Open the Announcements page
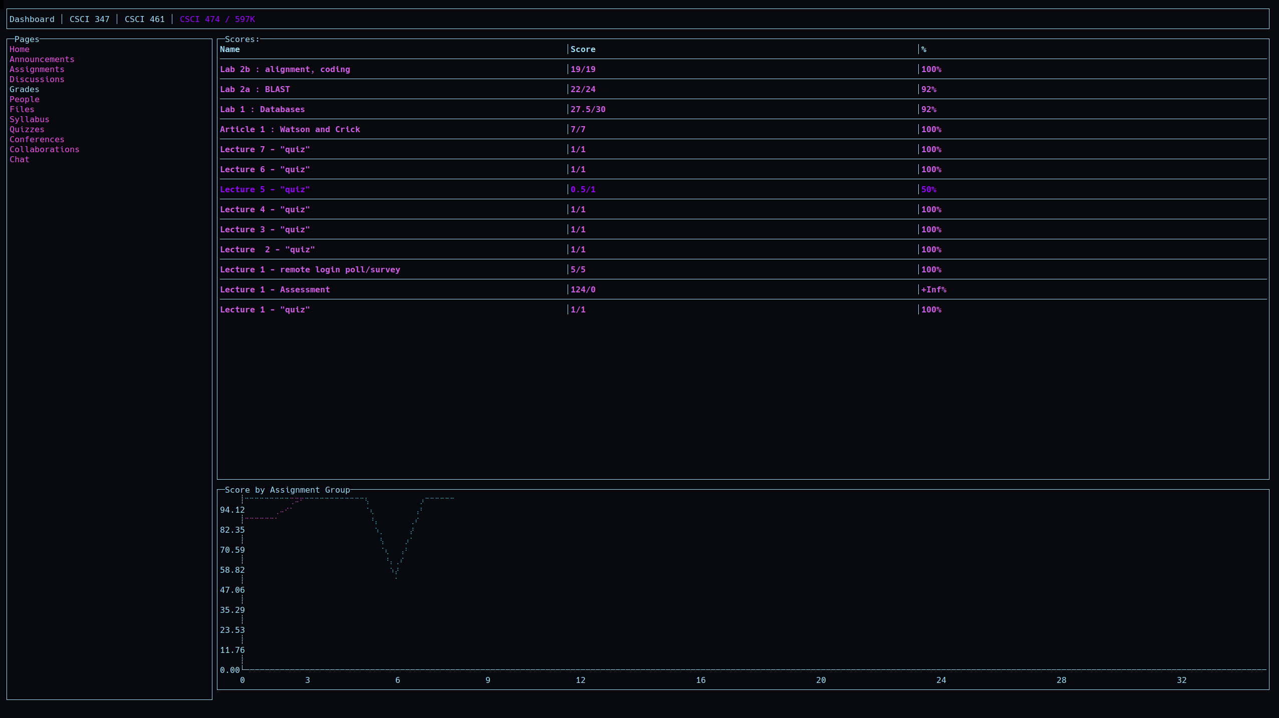This screenshot has height=718, width=1279. tap(42, 59)
